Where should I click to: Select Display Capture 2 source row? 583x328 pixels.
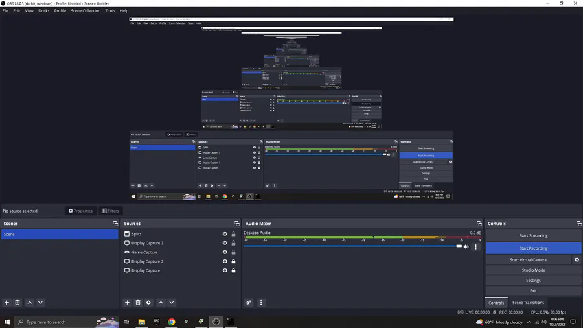pyautogui.click(x=180, y=261)
